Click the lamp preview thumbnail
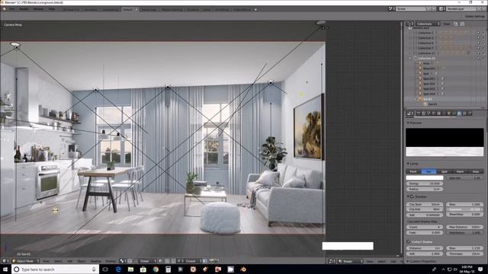Viewport: 488px width, 274px height. [445, 142]
